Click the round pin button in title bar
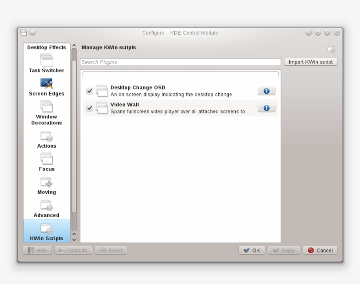This screenshot has width=360, height=284. coord(33,32)
